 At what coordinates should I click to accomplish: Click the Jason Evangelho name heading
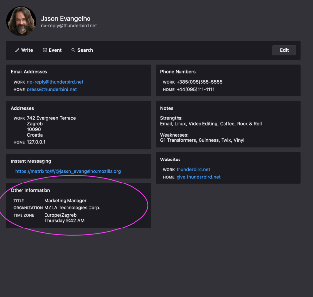click(66, 19)
